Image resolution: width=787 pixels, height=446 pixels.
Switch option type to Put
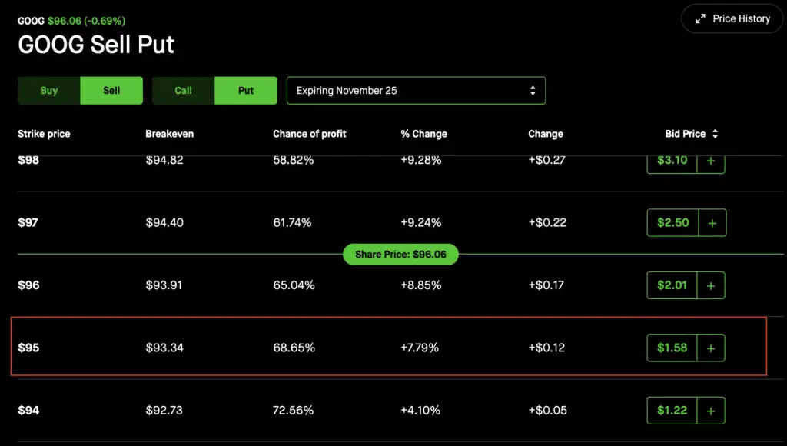(246, 91)
